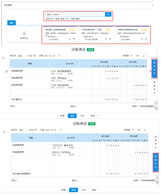
Task: Click the plus icon to add new voucher
Action: (24, 33)
